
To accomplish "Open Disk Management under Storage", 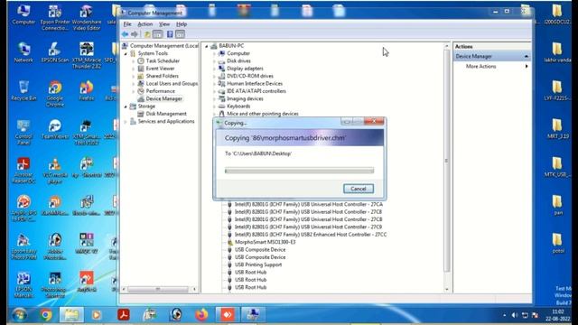I will click(166, 114).
